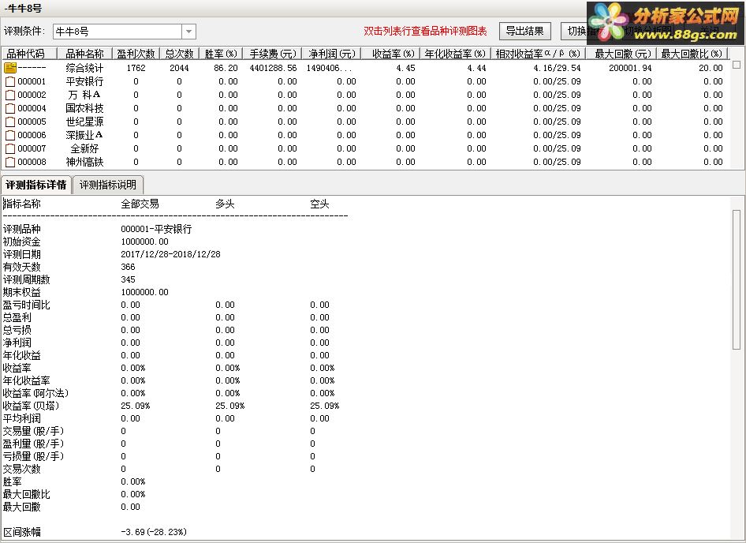Click the stock code 000004

click(32, 108)
